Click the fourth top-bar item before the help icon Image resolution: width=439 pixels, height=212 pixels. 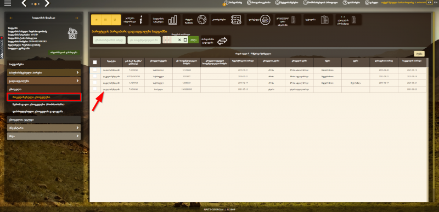click(320, 3)
